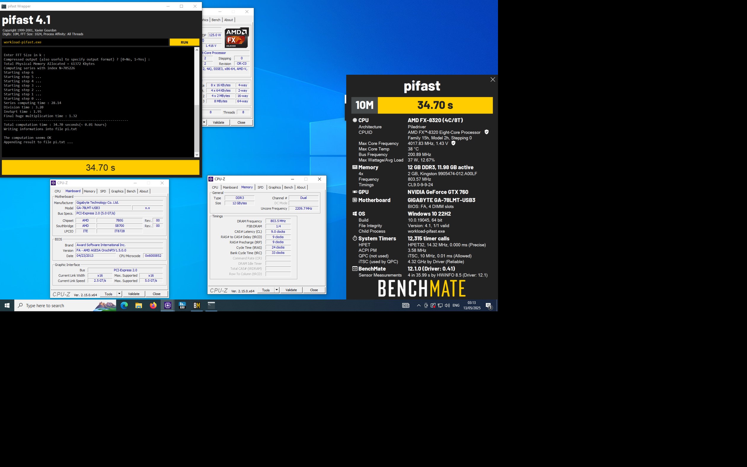
Task: Click the Tools button in the Mainboard CPU-Z window
Action: (108, 294)
